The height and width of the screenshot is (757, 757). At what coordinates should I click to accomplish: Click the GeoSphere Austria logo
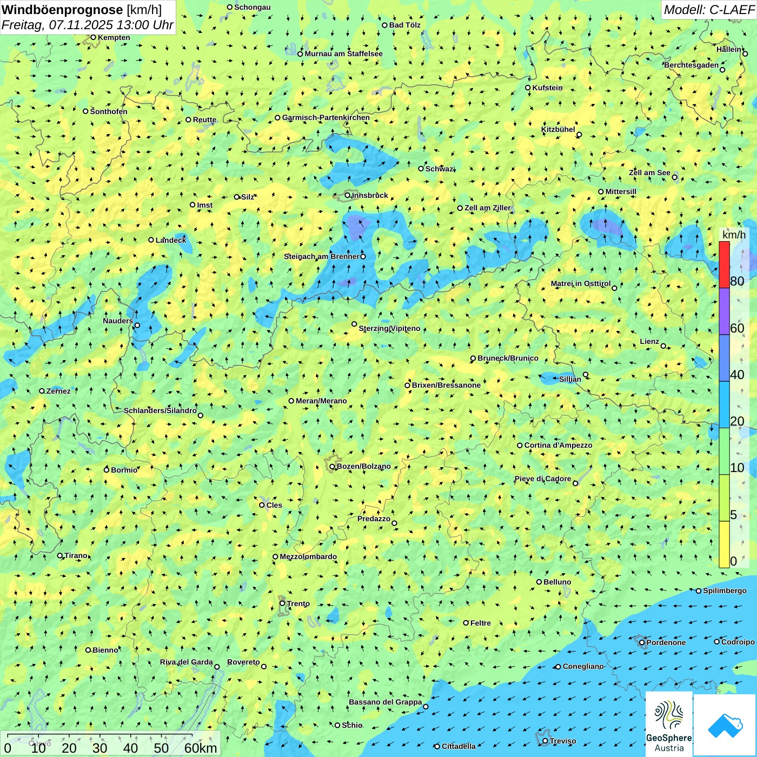click(669, 723)
